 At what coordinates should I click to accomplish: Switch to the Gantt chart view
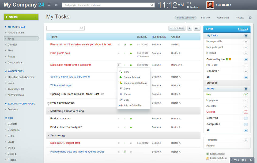point(223,18)
